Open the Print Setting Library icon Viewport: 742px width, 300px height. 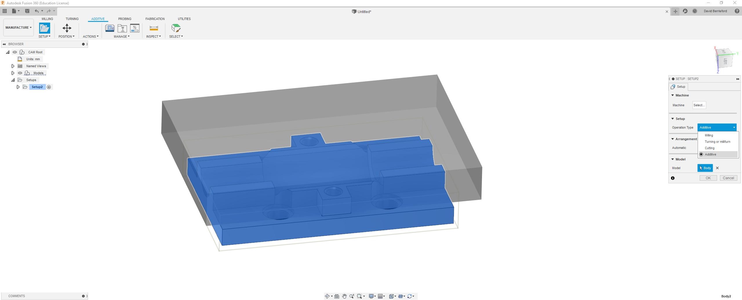[122, 28]
